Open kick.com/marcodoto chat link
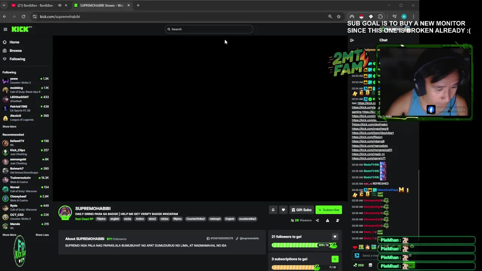 click(370, 146)
